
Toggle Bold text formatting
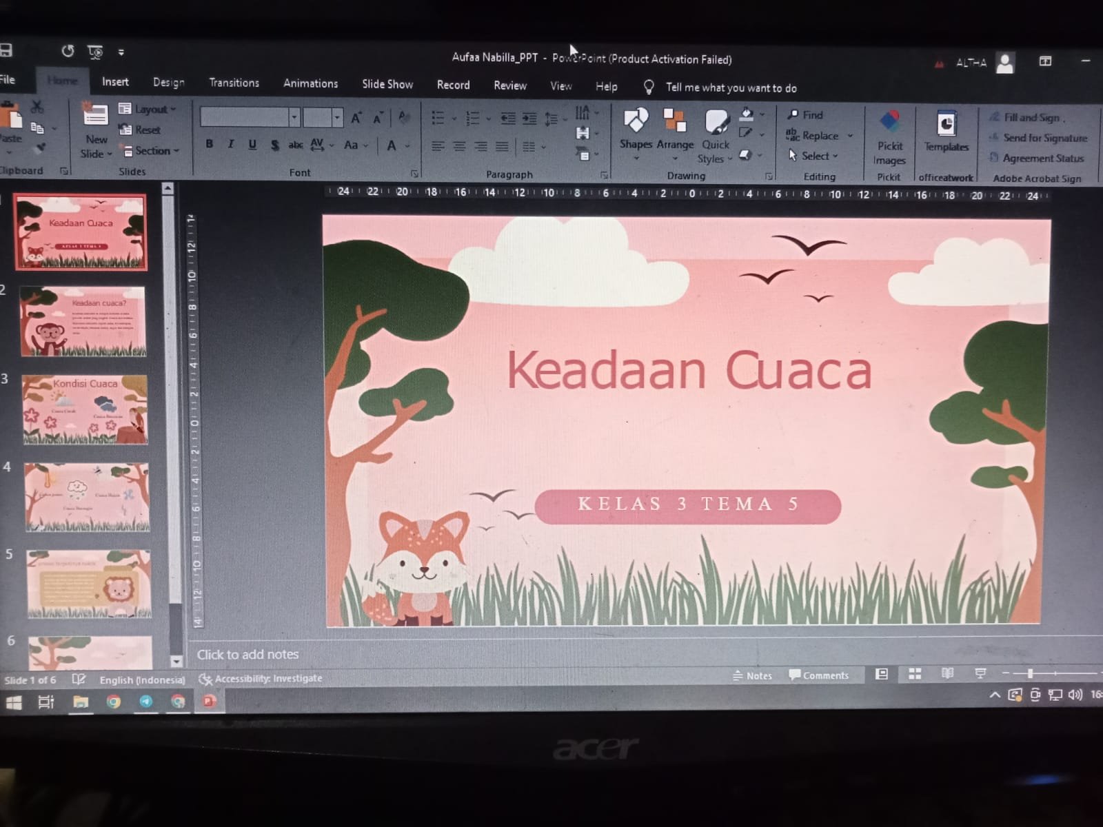pyautogui.click(x=210, y=144)
